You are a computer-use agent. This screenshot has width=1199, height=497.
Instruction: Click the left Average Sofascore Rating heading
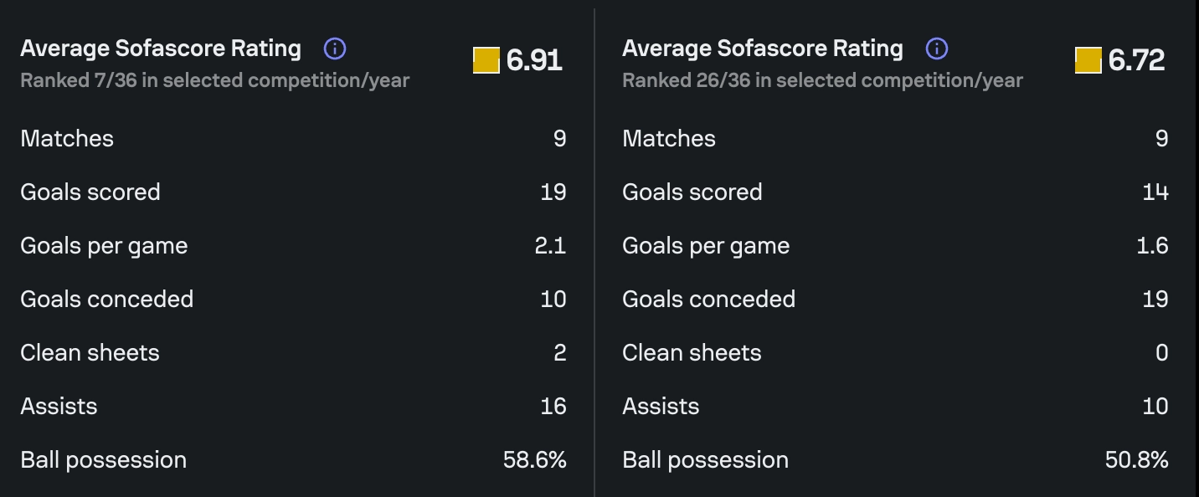coord(161,49)
